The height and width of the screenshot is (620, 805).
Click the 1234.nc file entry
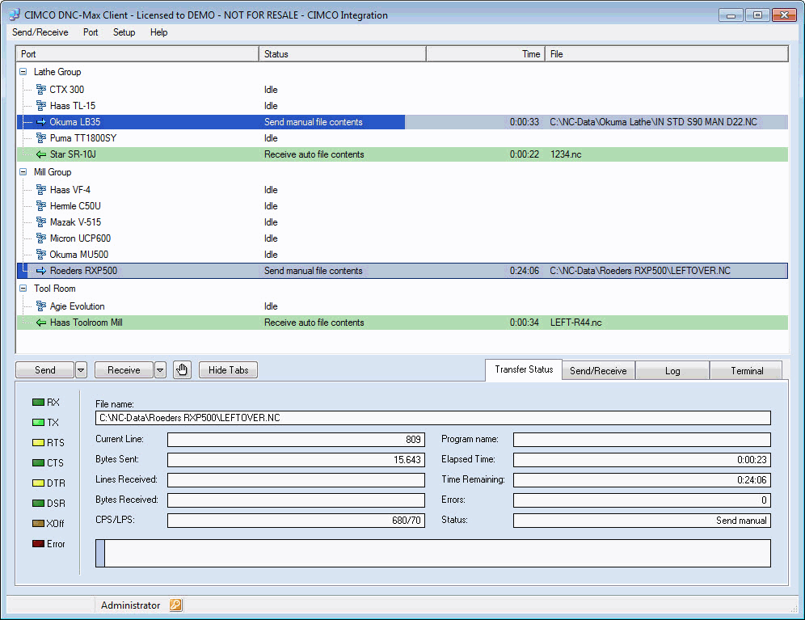tap(566, 154)
